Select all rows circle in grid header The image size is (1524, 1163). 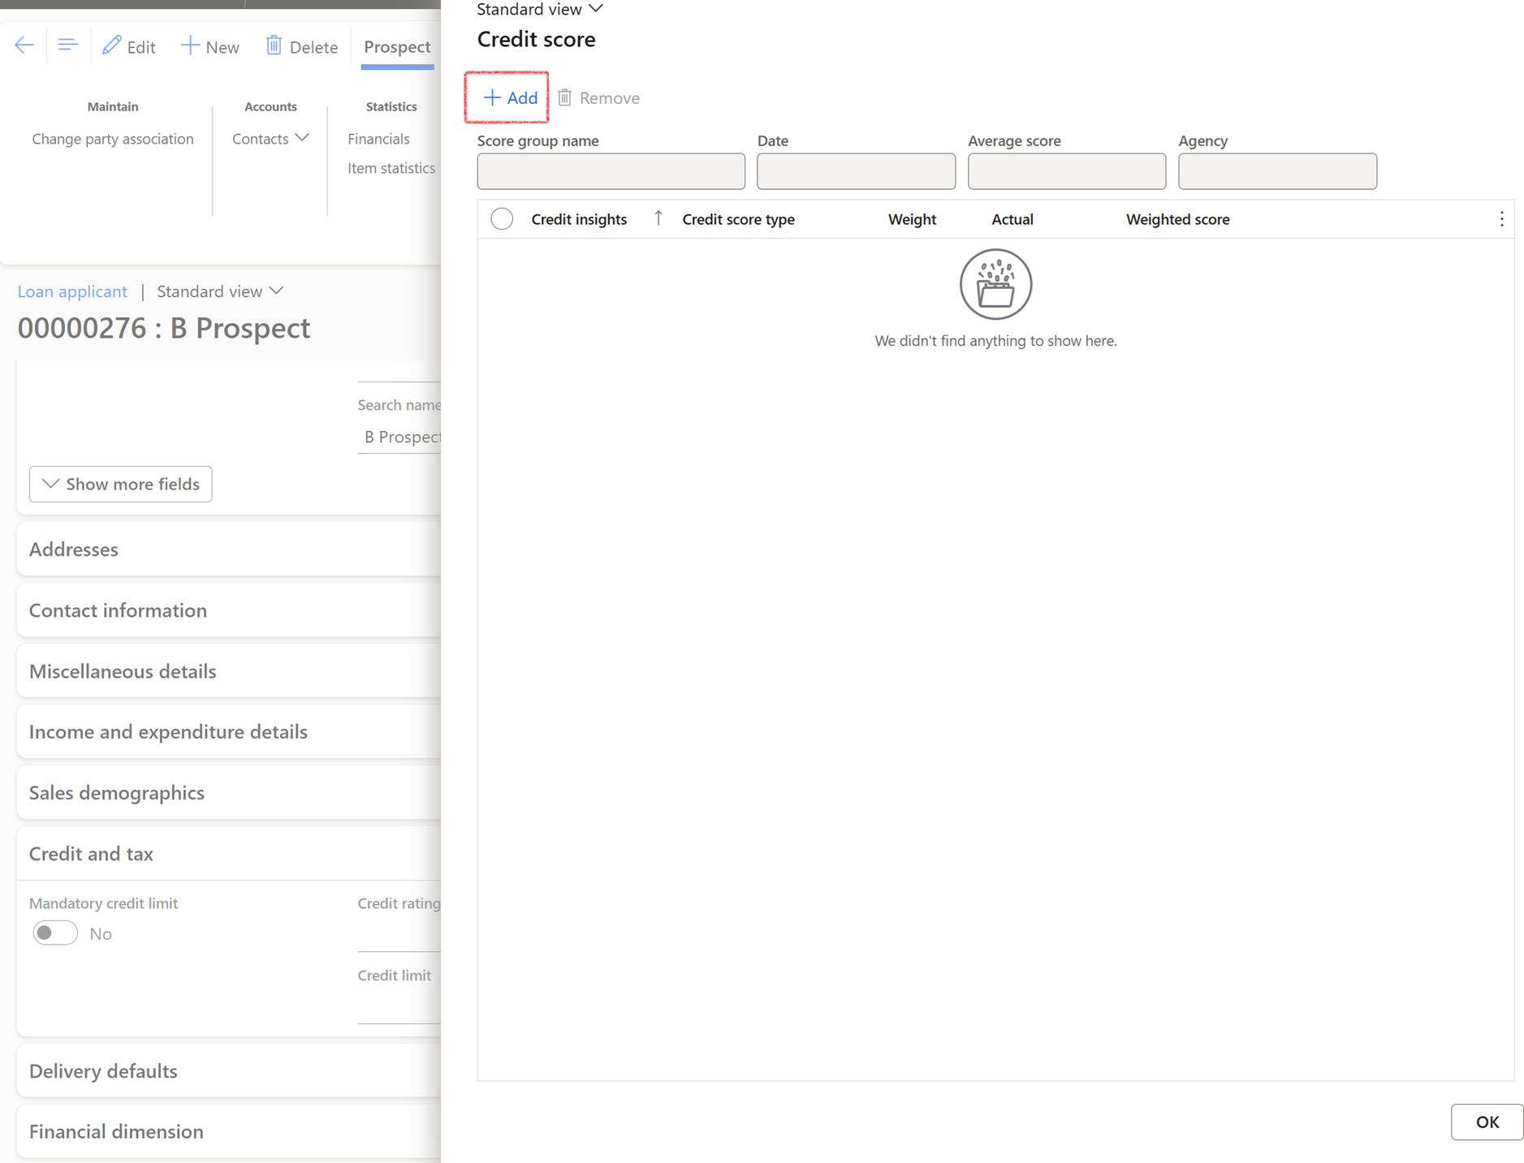point(502,219)
